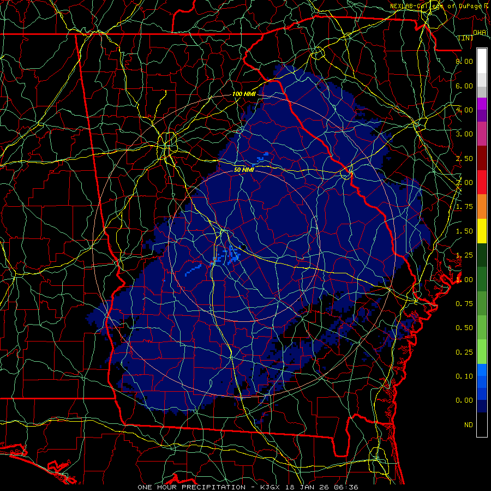Select the ND legend label
This screenshot has height=491, width=491.
click(x=469, y=425)
